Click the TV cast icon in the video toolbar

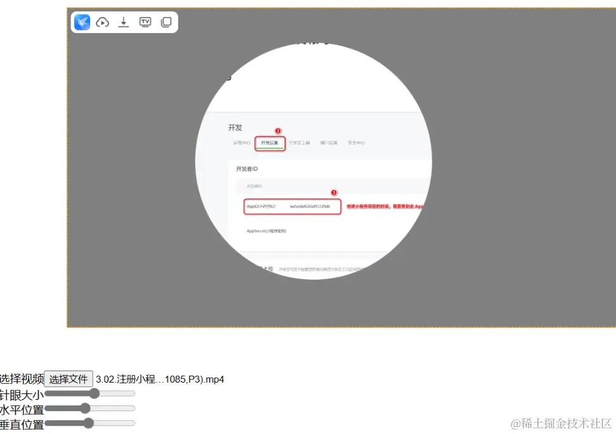coord(145,22)
